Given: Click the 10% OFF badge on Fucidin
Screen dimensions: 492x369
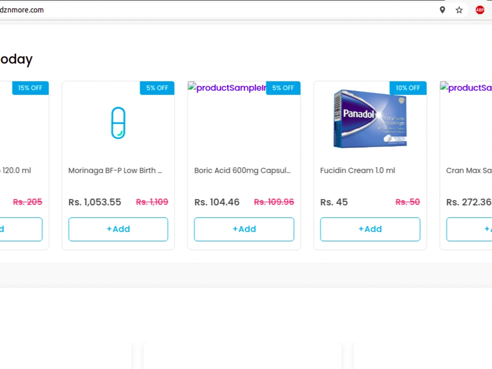Looking at the screenshot, I should pos(407,88).
